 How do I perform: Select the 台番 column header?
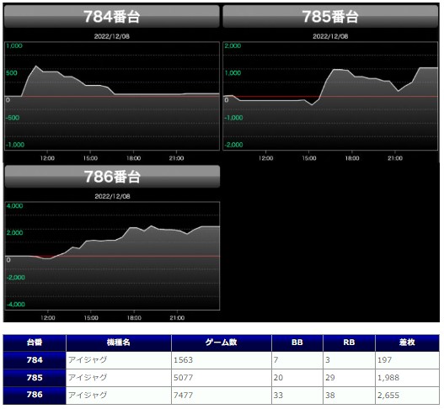35,343
